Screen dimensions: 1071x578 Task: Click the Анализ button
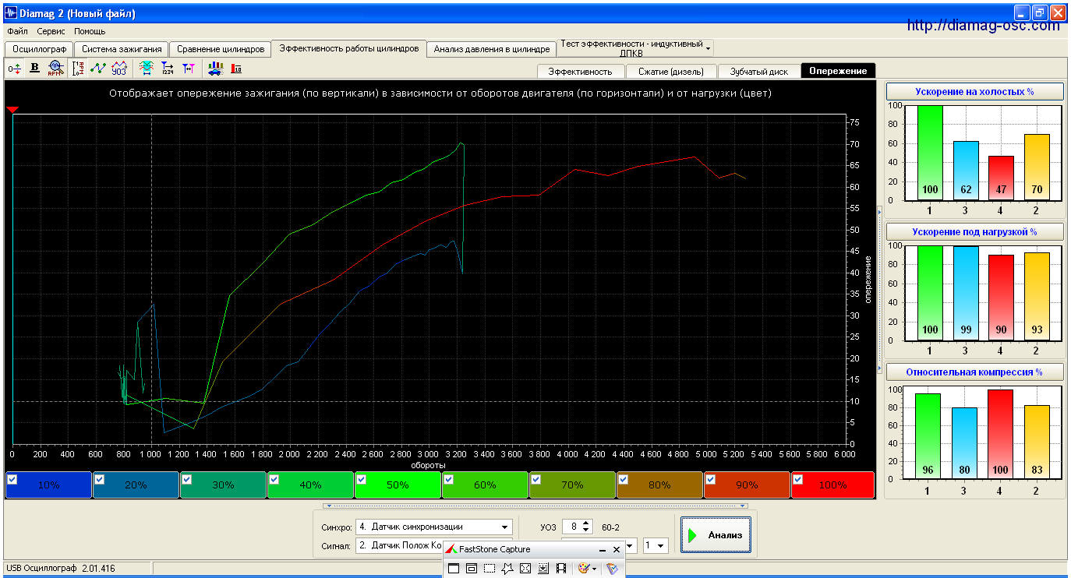click(x=716, y=534)
